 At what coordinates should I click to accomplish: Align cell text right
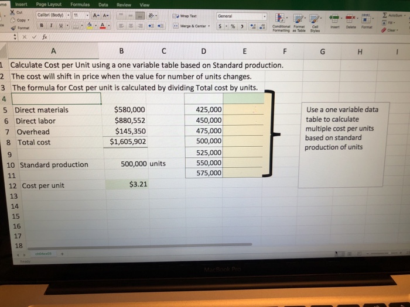[141, 26]
